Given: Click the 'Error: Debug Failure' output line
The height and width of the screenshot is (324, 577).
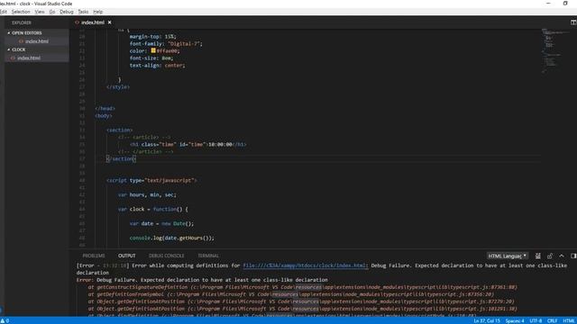Looking at the screenshot, I should [202, 280].
